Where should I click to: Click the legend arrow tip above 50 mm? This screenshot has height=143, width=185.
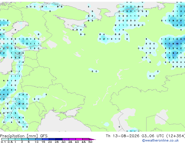(x=92, y=139)
